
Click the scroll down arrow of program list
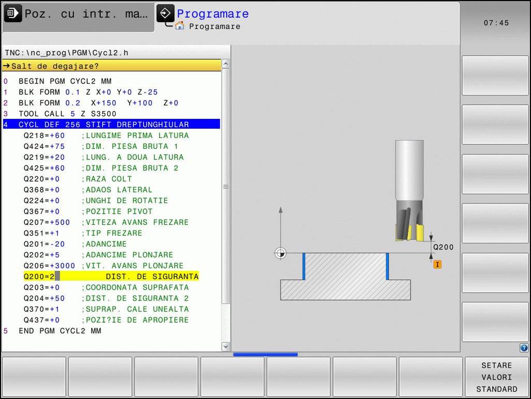pos(226,347)
